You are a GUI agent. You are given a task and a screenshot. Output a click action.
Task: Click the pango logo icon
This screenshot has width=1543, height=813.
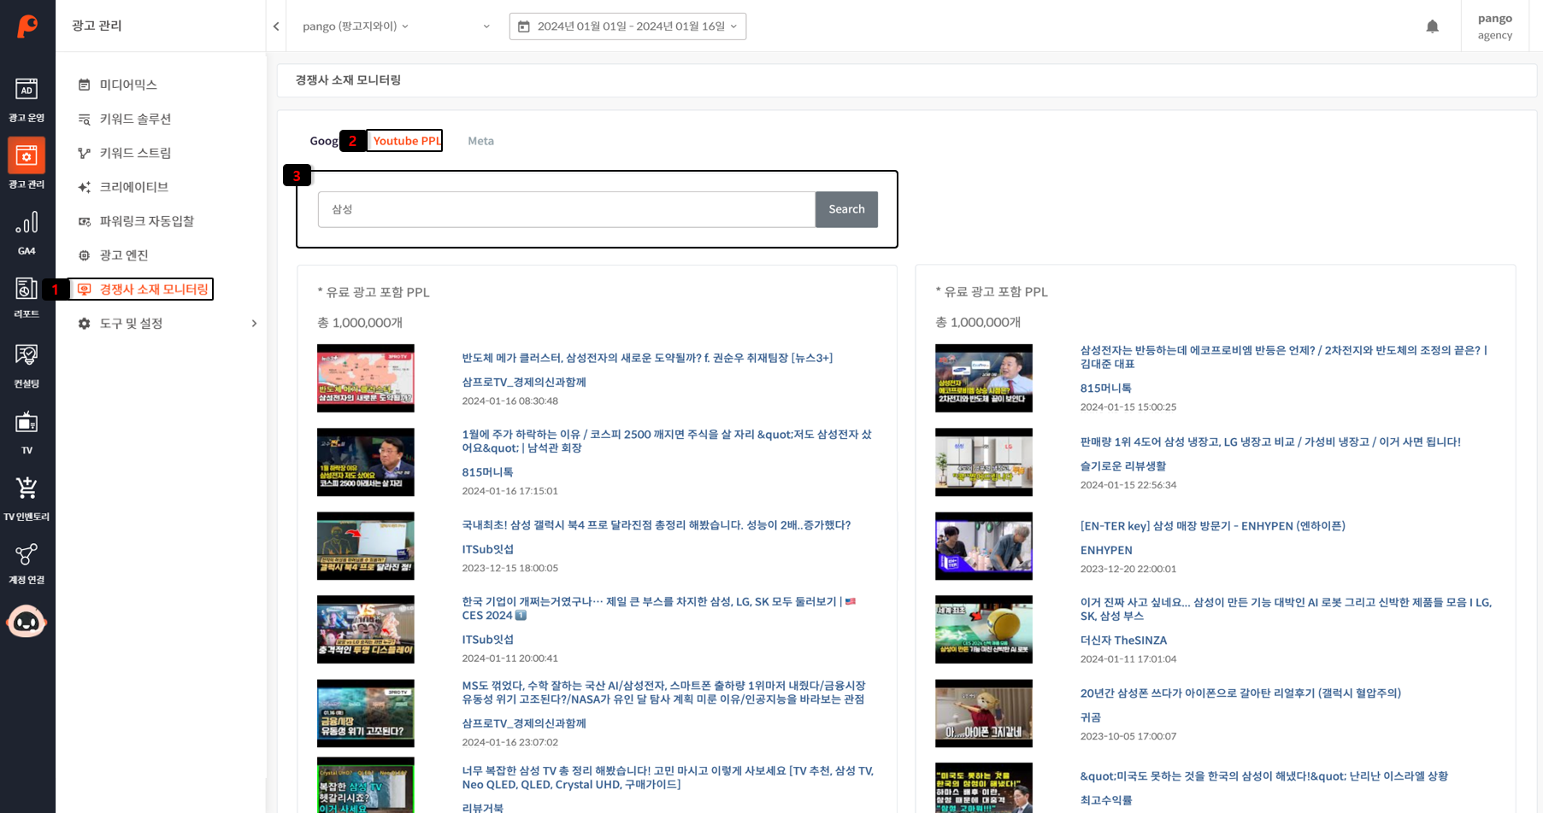tap(27, 26)
